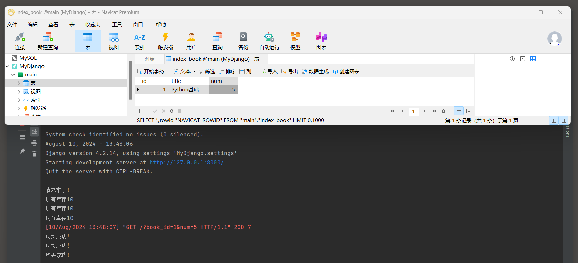
Task: Switch to grid view toggle
Action: click(x=459, y=111)
